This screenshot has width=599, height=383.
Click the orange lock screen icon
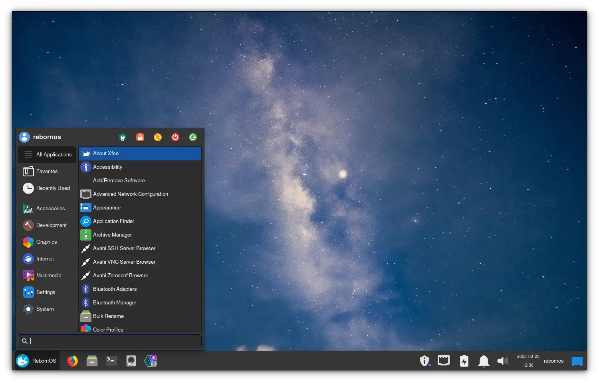(140, 137)
